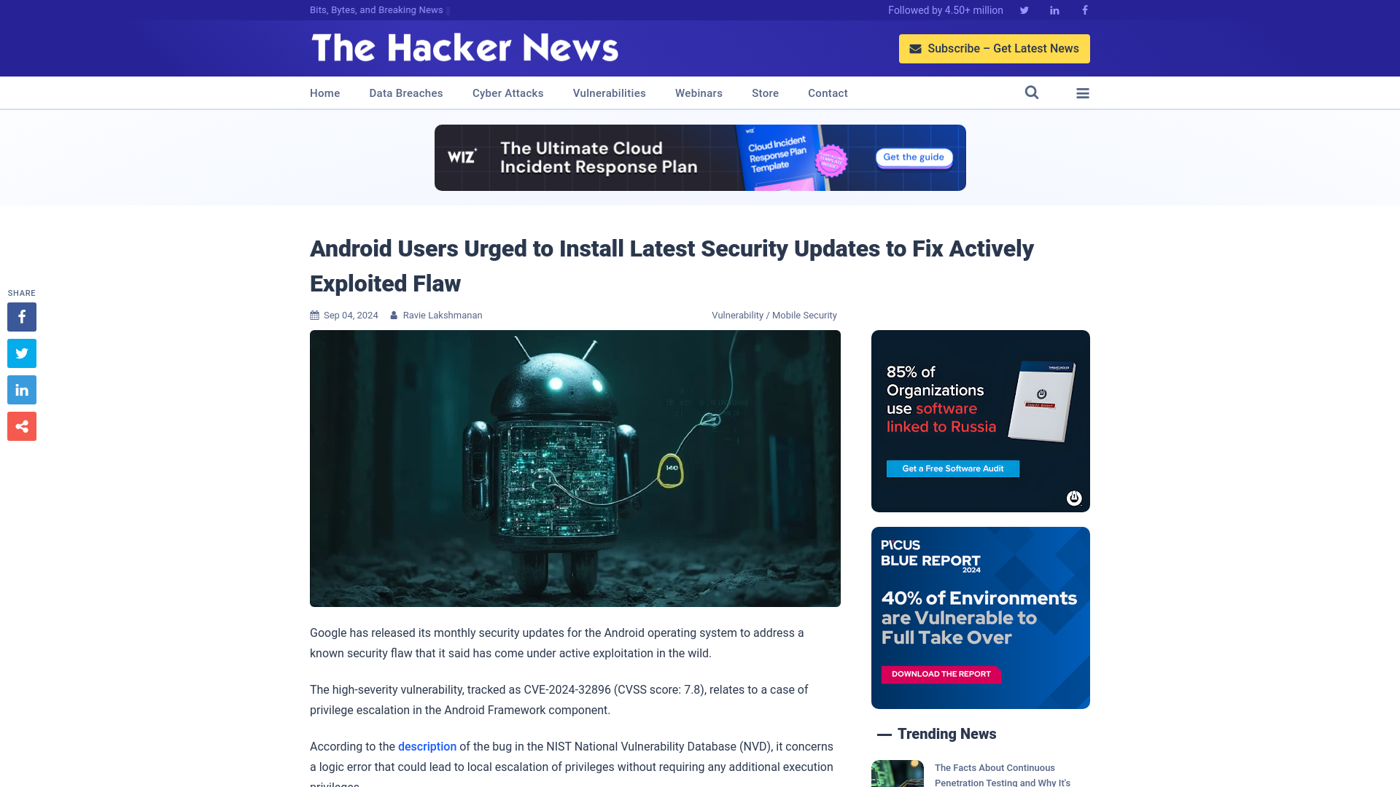Click the search magnifier icon
The width and height of the screenshot is (1400, 787).
pos(1031,93)
